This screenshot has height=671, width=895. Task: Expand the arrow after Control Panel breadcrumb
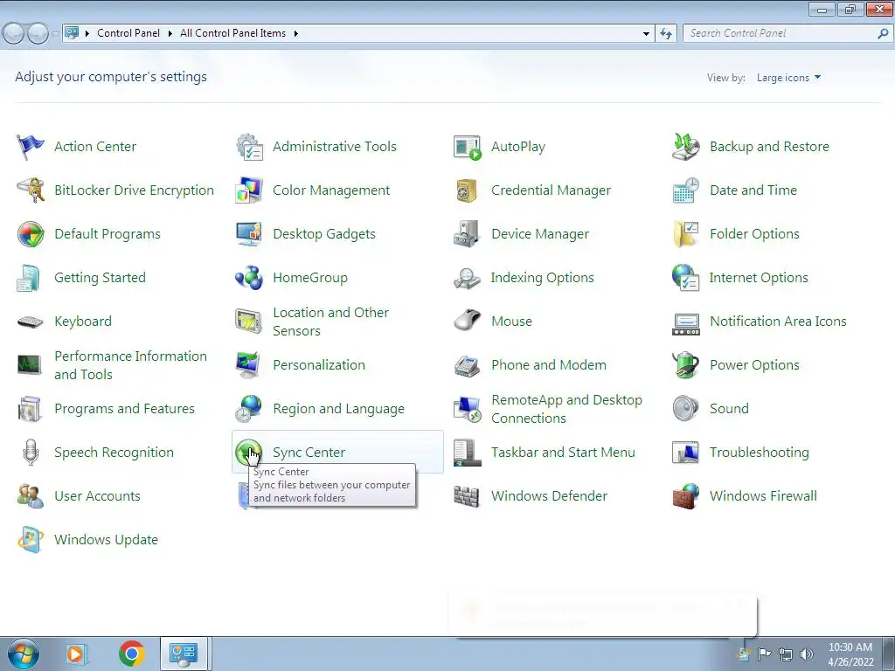tap(170, 34)
